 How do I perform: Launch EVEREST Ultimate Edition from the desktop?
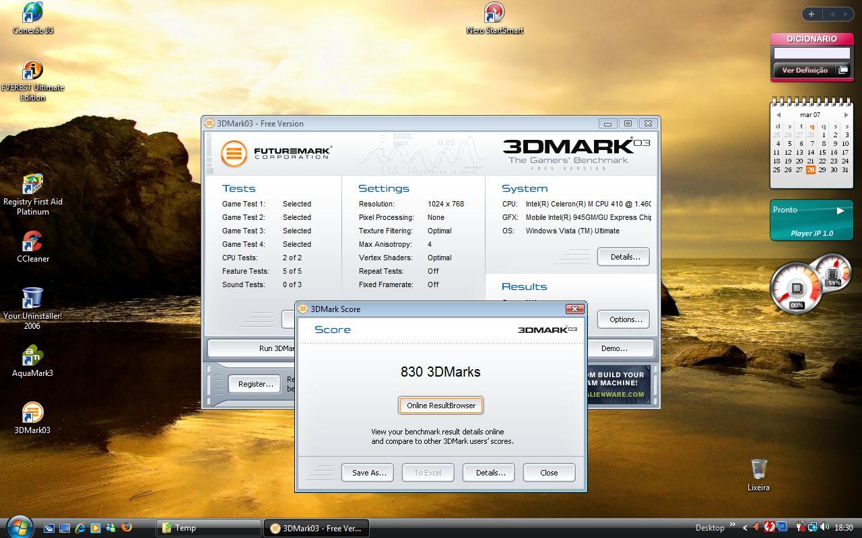tap(32, 81)
